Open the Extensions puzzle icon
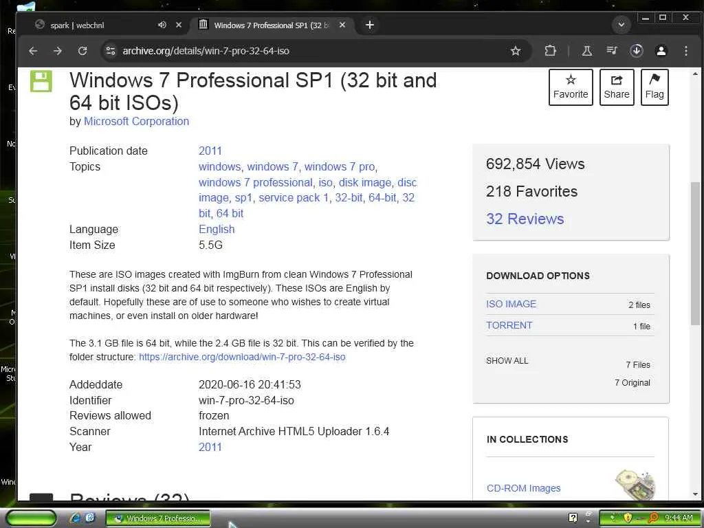The image size is (704, 528). [550, 51]
